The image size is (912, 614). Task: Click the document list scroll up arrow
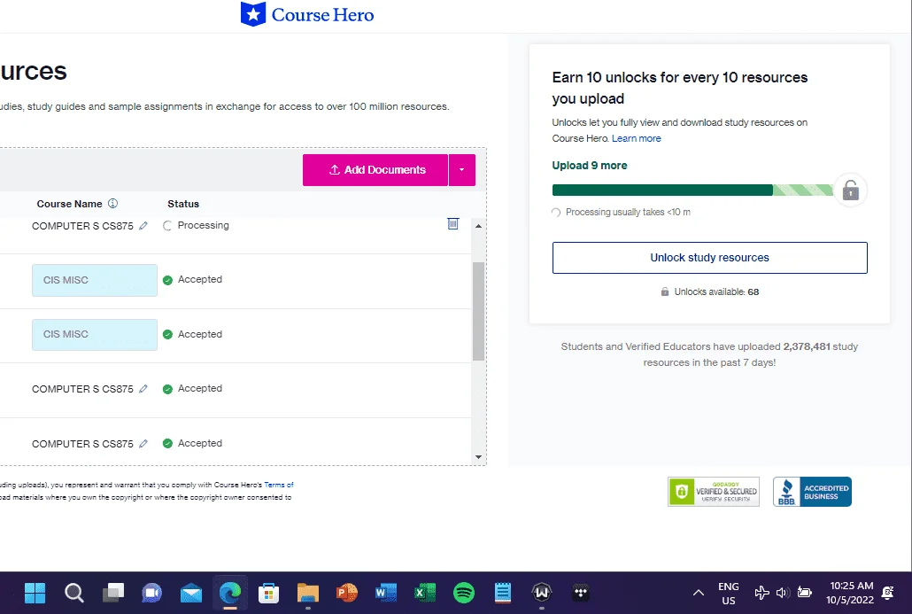tap(478, 226)
